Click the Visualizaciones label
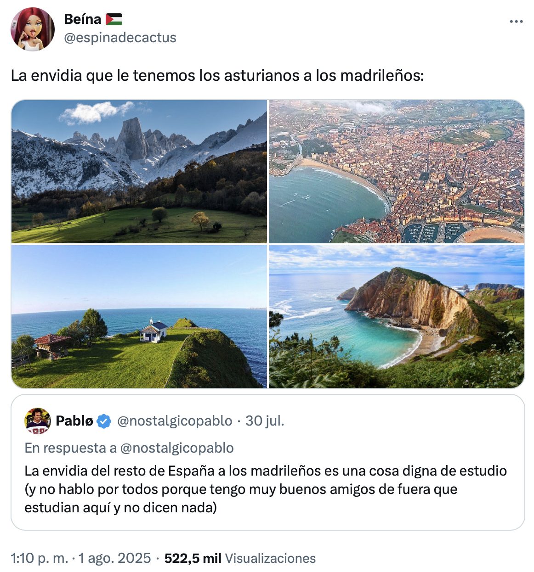Viewport: 534px width, 572px height. [x=270, y=558]
